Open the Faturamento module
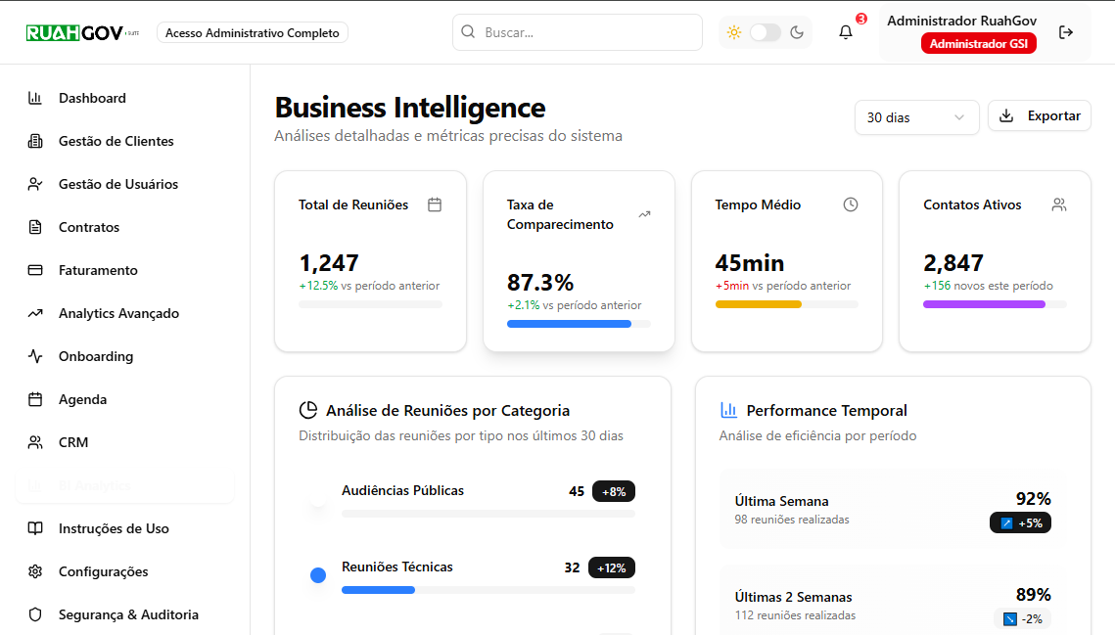The height and width of the screenshot is (635, 1115). [97, 270]
